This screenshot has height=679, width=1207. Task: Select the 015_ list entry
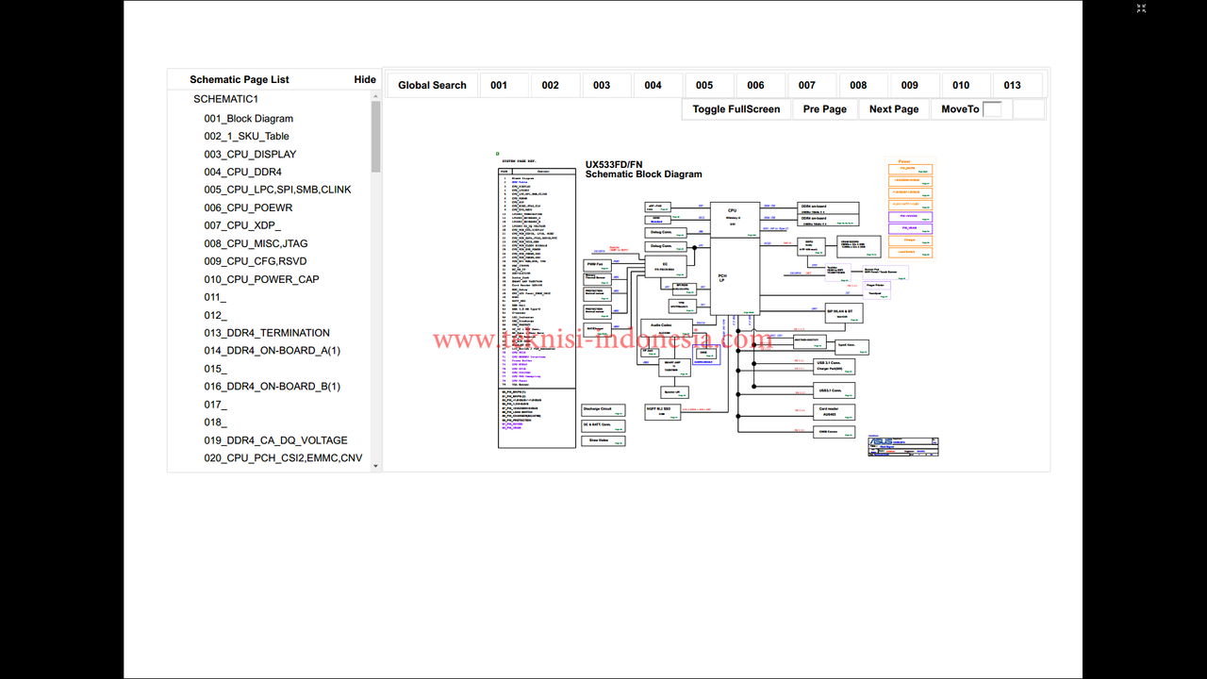pyautogui.click(x=216, y=369)
